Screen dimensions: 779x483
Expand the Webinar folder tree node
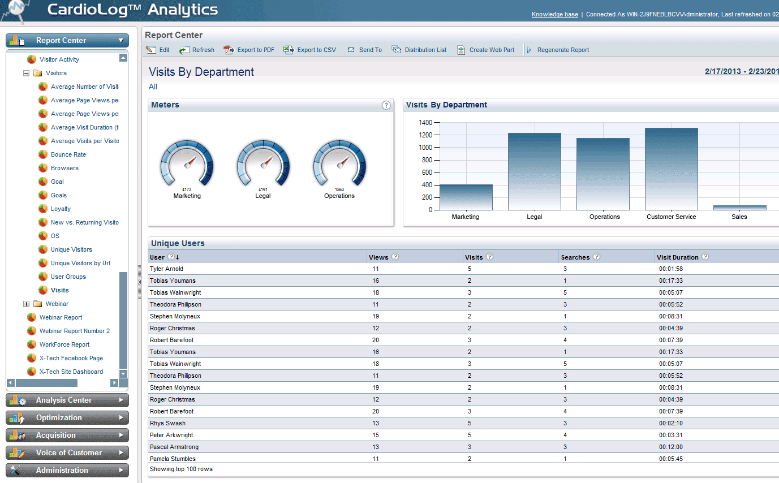26,304
